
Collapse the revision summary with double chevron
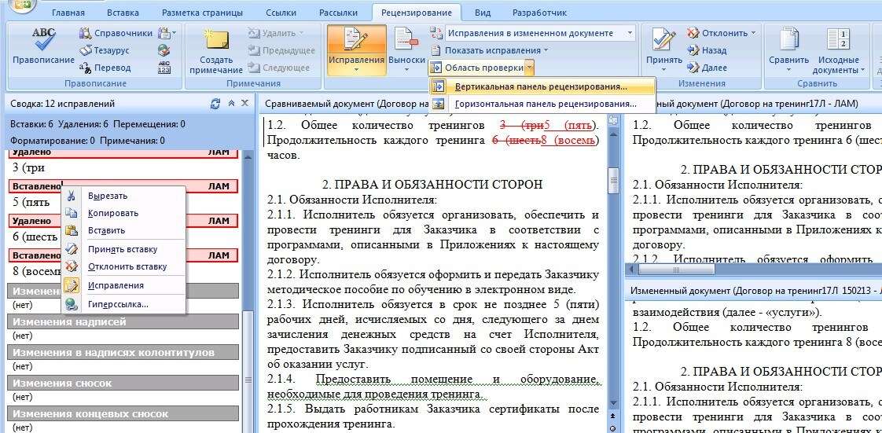(231, 104)
